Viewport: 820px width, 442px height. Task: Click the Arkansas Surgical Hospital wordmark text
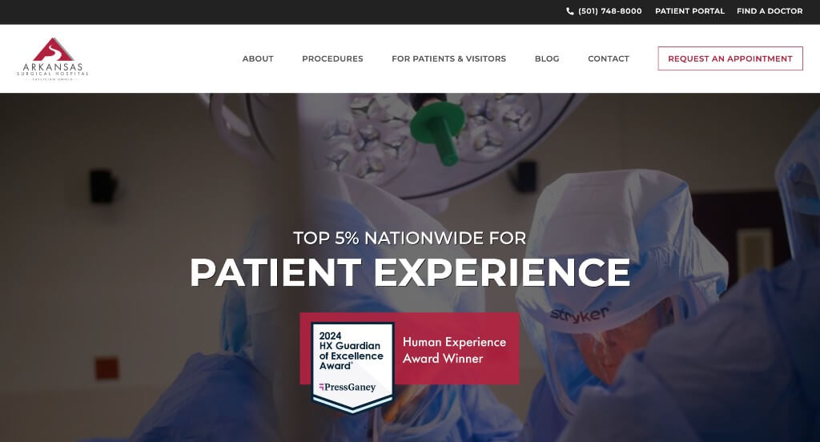coord(52,70)
